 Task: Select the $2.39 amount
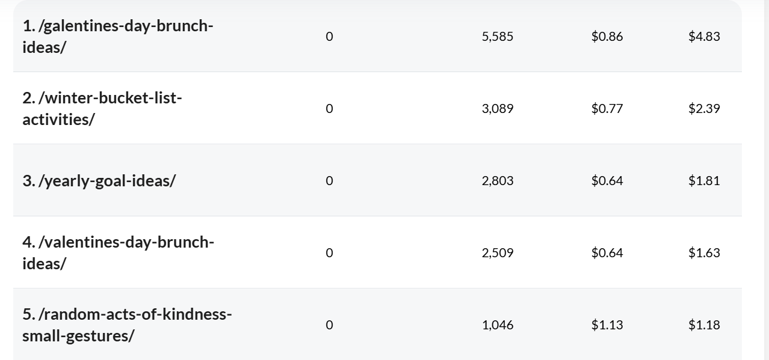point(704,108)
